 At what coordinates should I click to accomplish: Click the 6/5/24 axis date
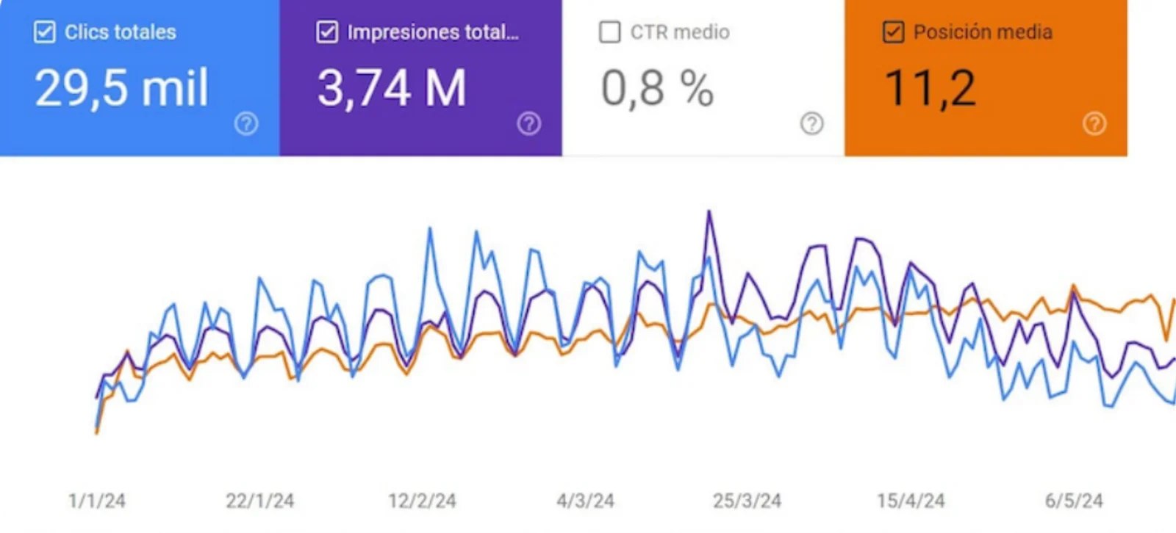click(1074, 501)
